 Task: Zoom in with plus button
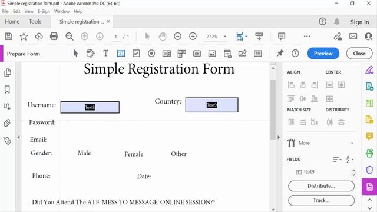193,37
